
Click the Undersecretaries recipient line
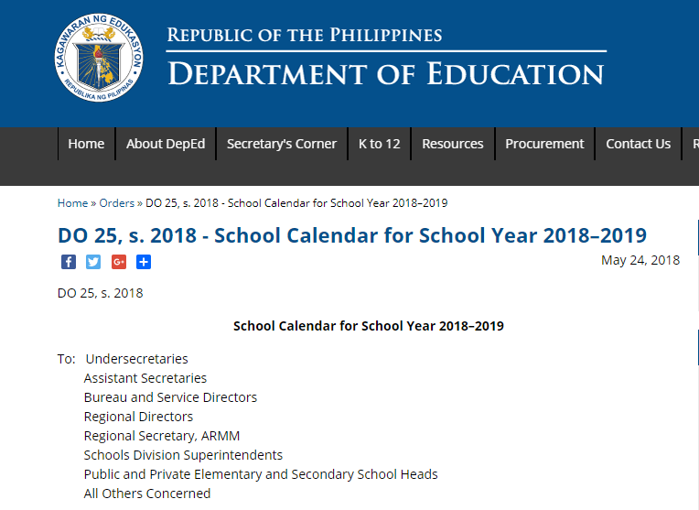[136, 359]
